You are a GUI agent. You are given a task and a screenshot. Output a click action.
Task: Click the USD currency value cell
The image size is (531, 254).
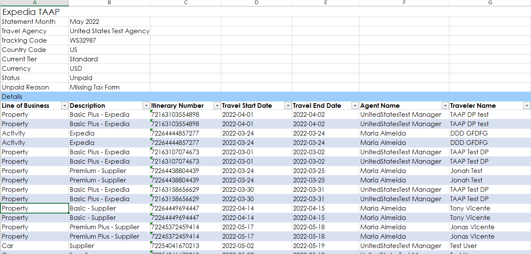point(109,69)
